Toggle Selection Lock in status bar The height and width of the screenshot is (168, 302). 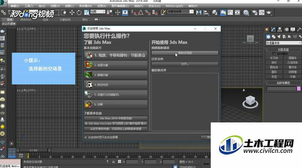coord(114,162)
